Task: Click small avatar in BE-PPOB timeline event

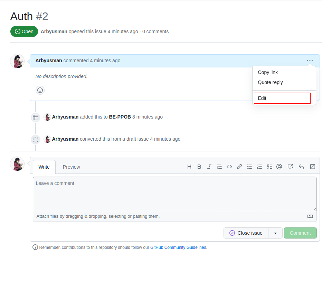Action: click(x=47, y=117)
